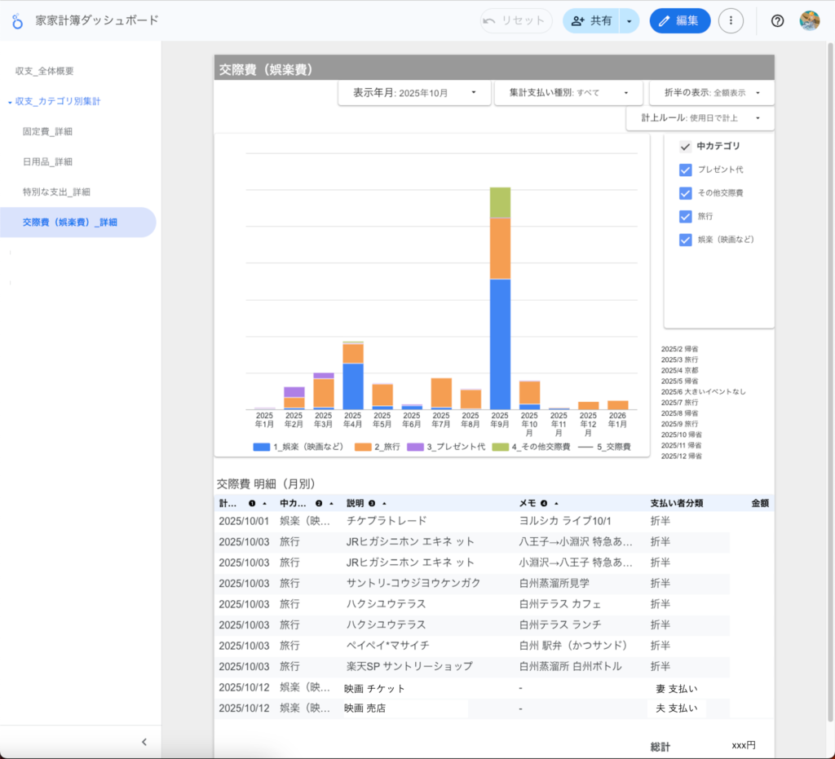Open the 計上ルール dropdown
835x759 pixels.
[700, 118]
